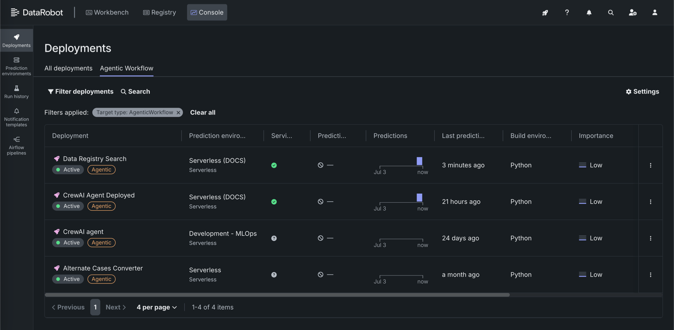Open the help question mark icon
Screen dimensions: 674x330
567,12
